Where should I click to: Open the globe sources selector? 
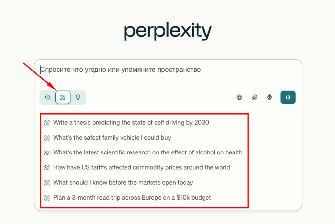[x=239, y=97]
